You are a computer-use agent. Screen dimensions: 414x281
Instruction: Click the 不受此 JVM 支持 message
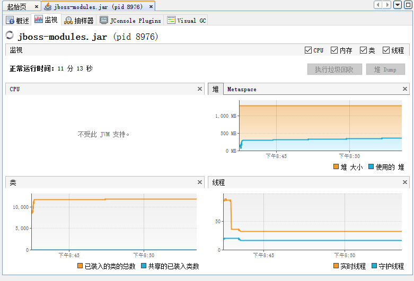pos(103,134)
